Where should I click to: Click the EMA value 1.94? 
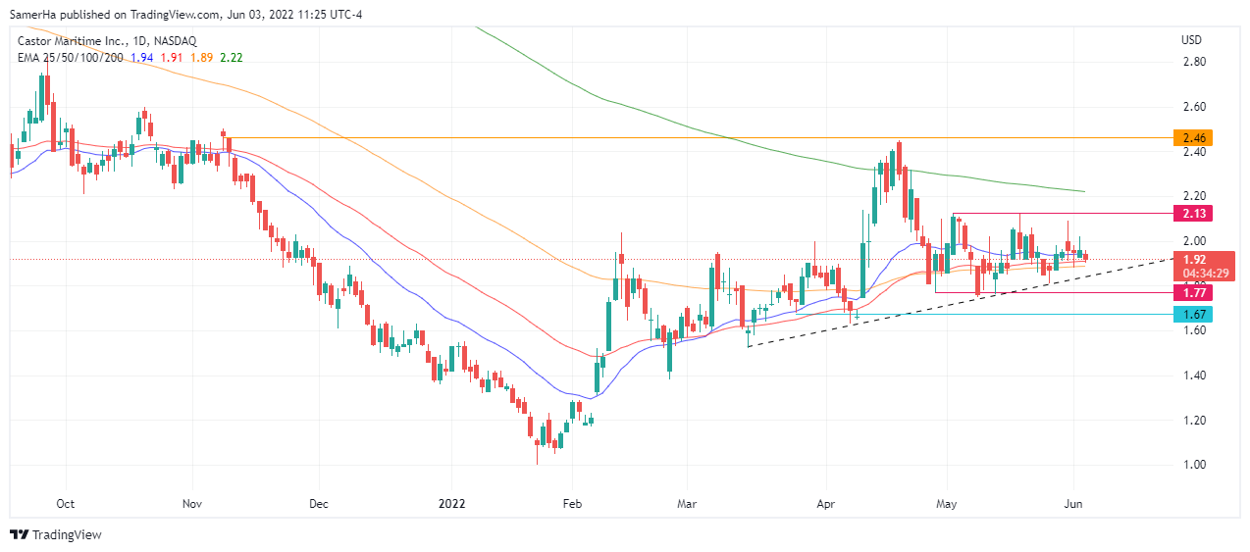point(143,58)
